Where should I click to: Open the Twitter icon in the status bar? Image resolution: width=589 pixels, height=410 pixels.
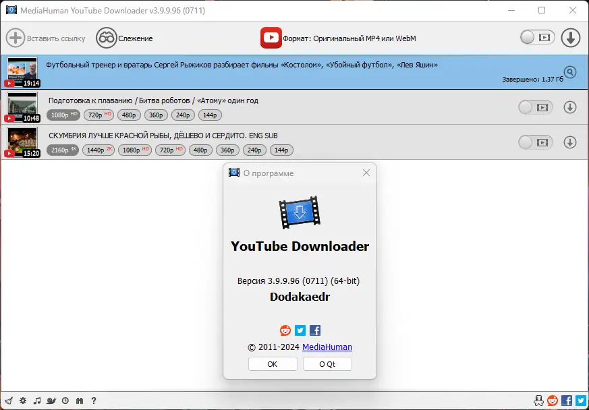pos(581,401)
